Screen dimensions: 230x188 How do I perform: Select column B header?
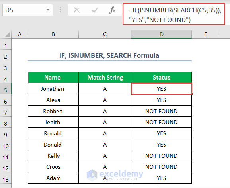(x=53, y=34)
